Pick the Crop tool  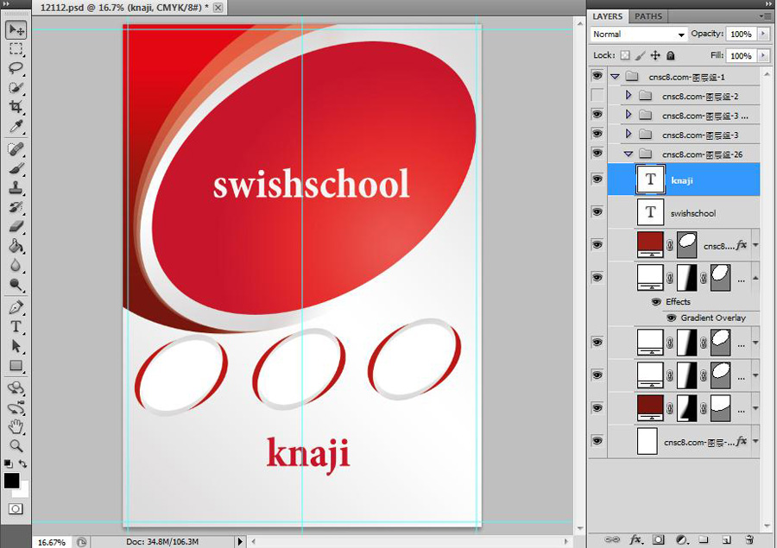click(16, 107)
